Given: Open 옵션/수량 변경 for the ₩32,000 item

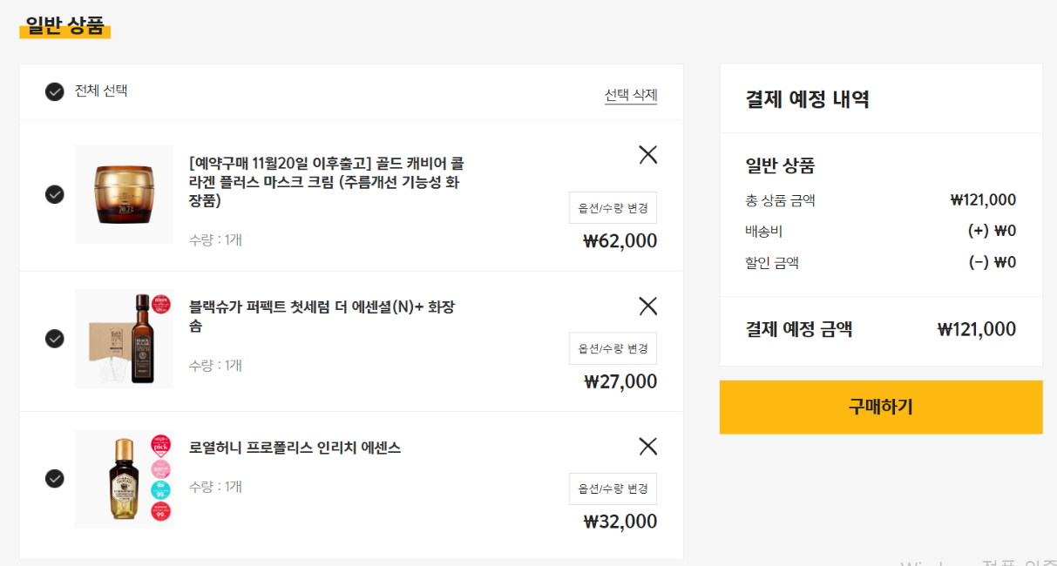Looking at the screenshot, I should [613, 489].
